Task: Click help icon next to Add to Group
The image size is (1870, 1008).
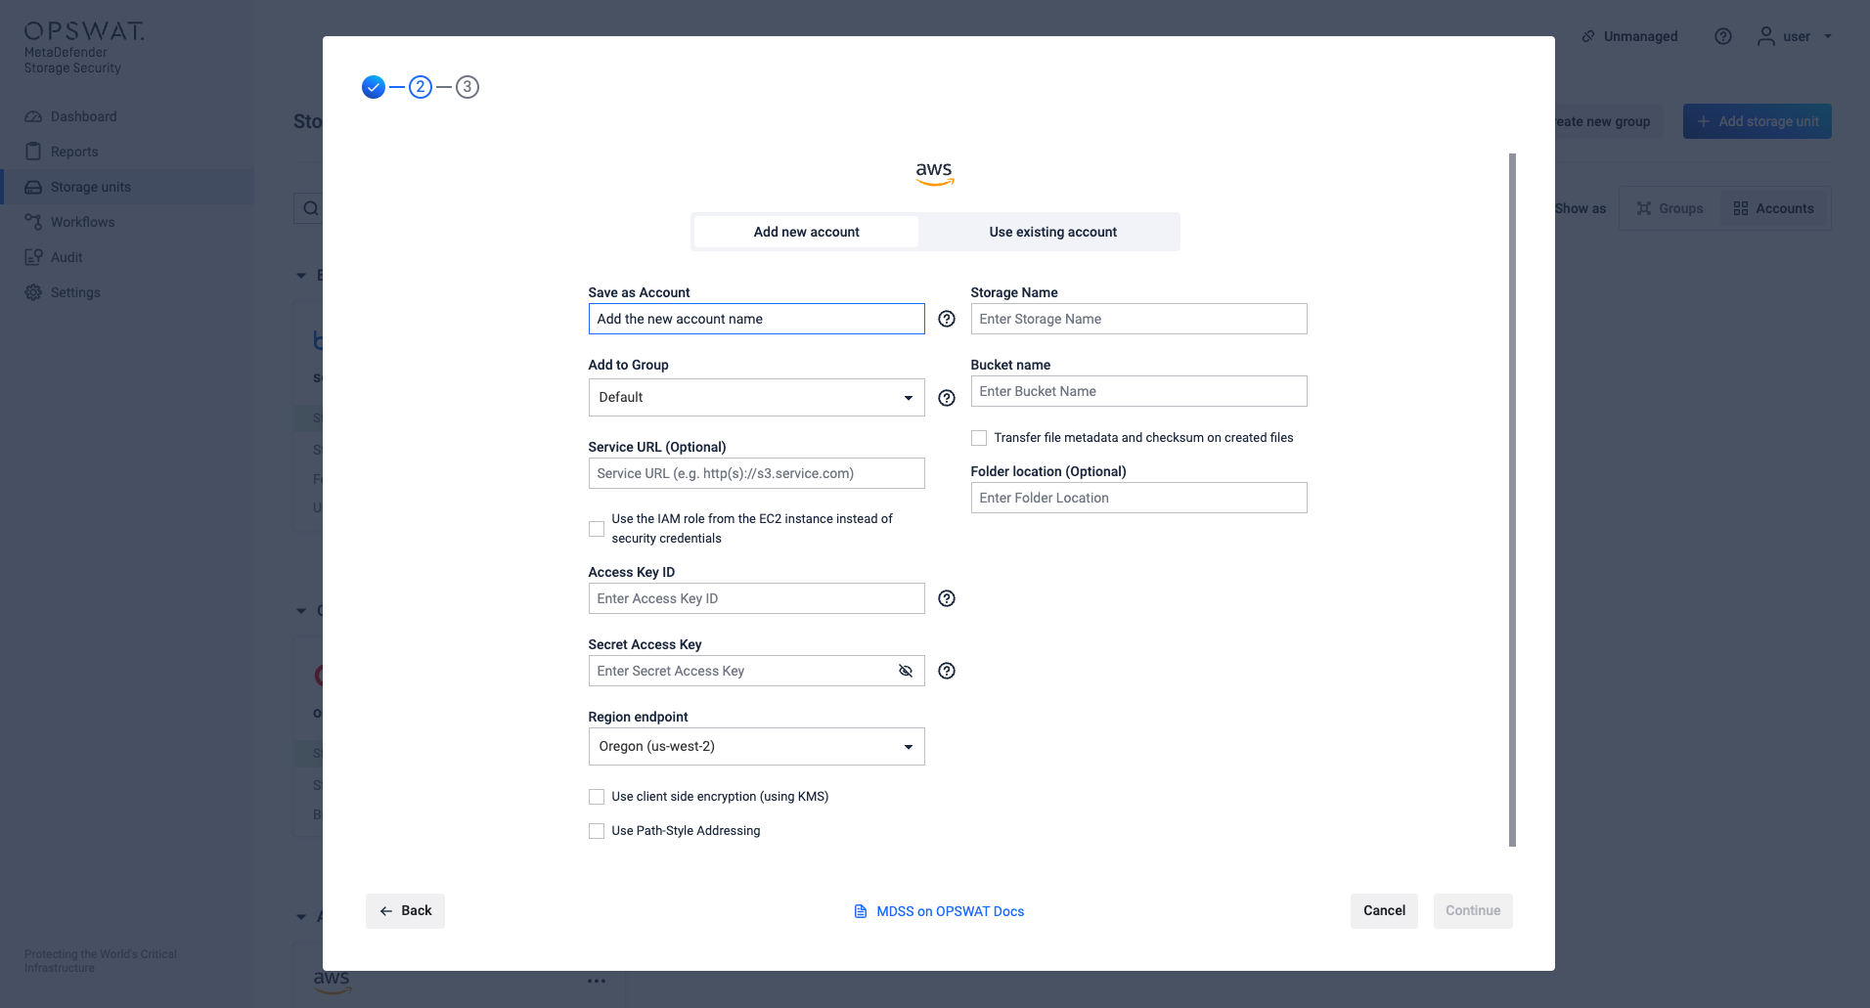Action: [946, 398]
